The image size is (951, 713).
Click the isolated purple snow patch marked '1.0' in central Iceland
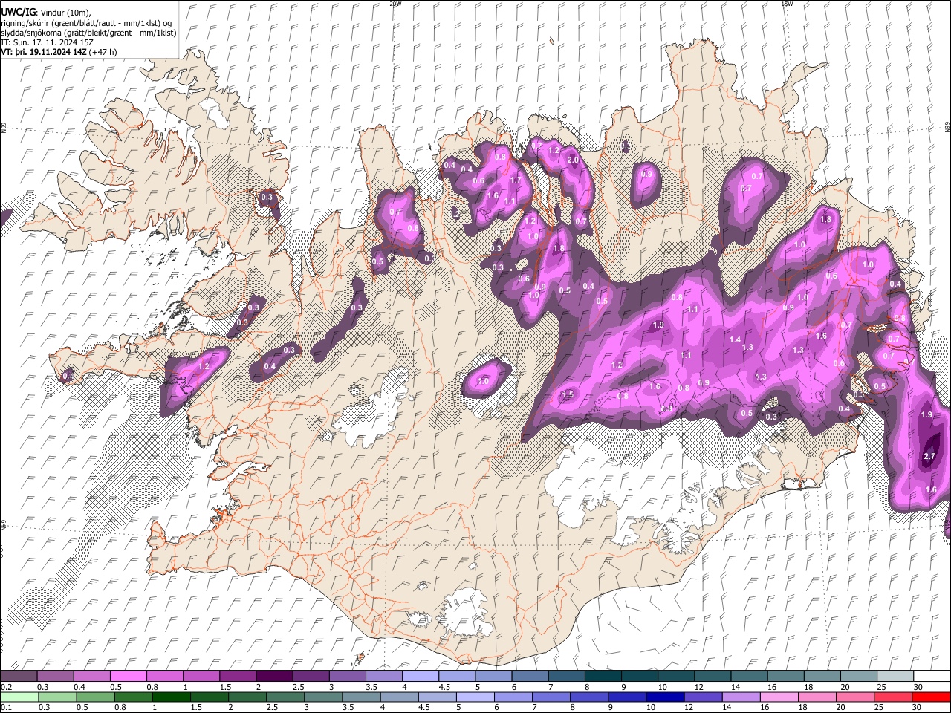pyautogui.click(x=485, y=379)
